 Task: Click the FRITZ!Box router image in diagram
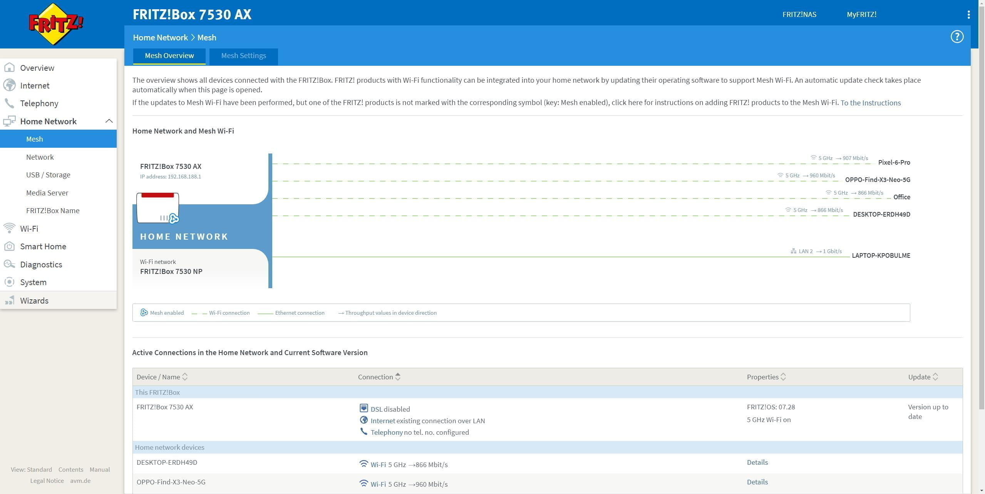(x=158, y=208)
